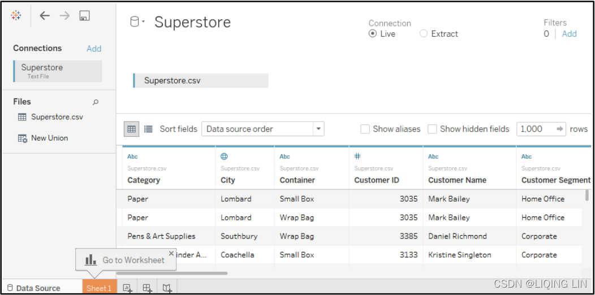Switch to metadata list view
The image size is (595, 295).
[148, 129]
